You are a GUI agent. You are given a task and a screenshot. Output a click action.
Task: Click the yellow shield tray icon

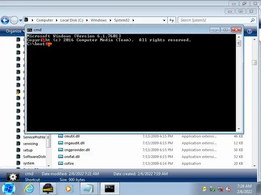coord(205,189)
